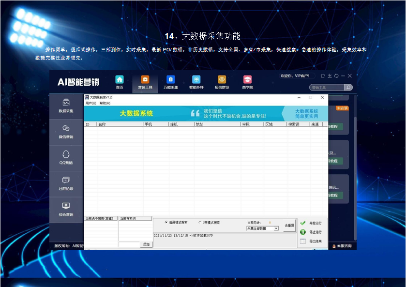The image size is (406, 287).
Task: Click the download icon in title bar
Action: (x=330, y=76)
